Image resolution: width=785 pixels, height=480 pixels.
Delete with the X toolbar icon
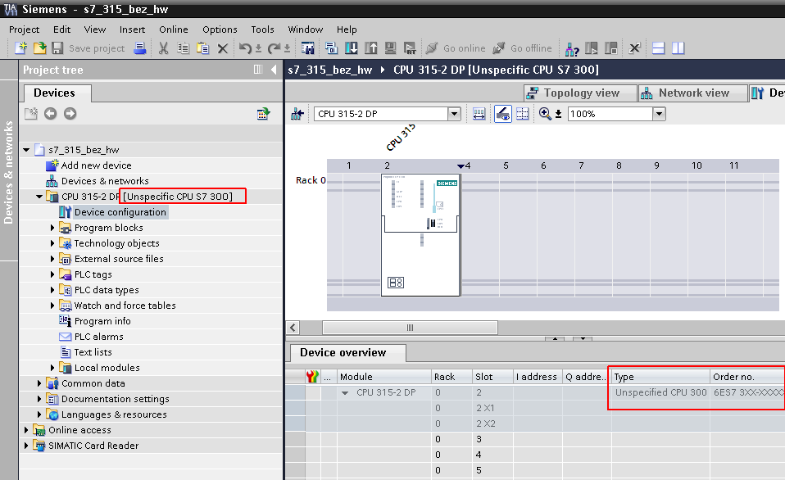coord(223,48)
